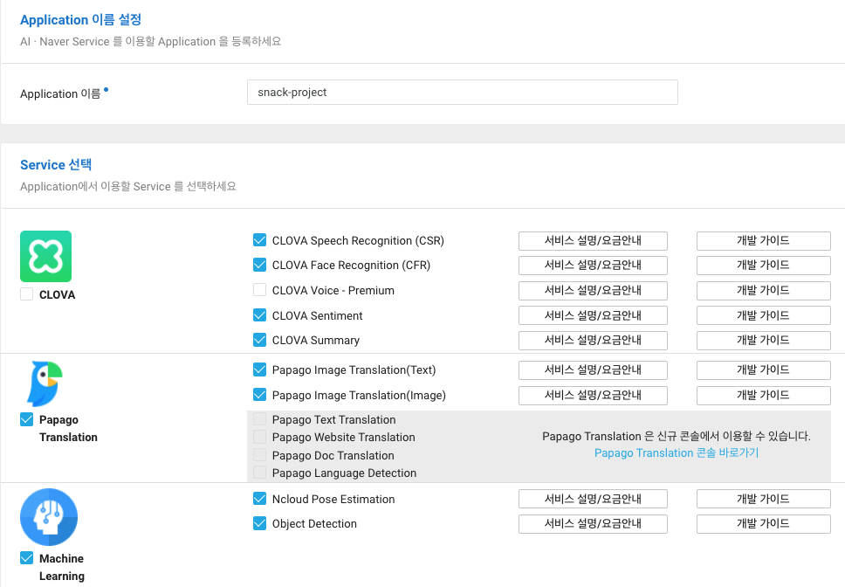Screen dimensions: 845x587
Task: Uncheck the Machine Learning group checkbox
Action: pos(26,558)
